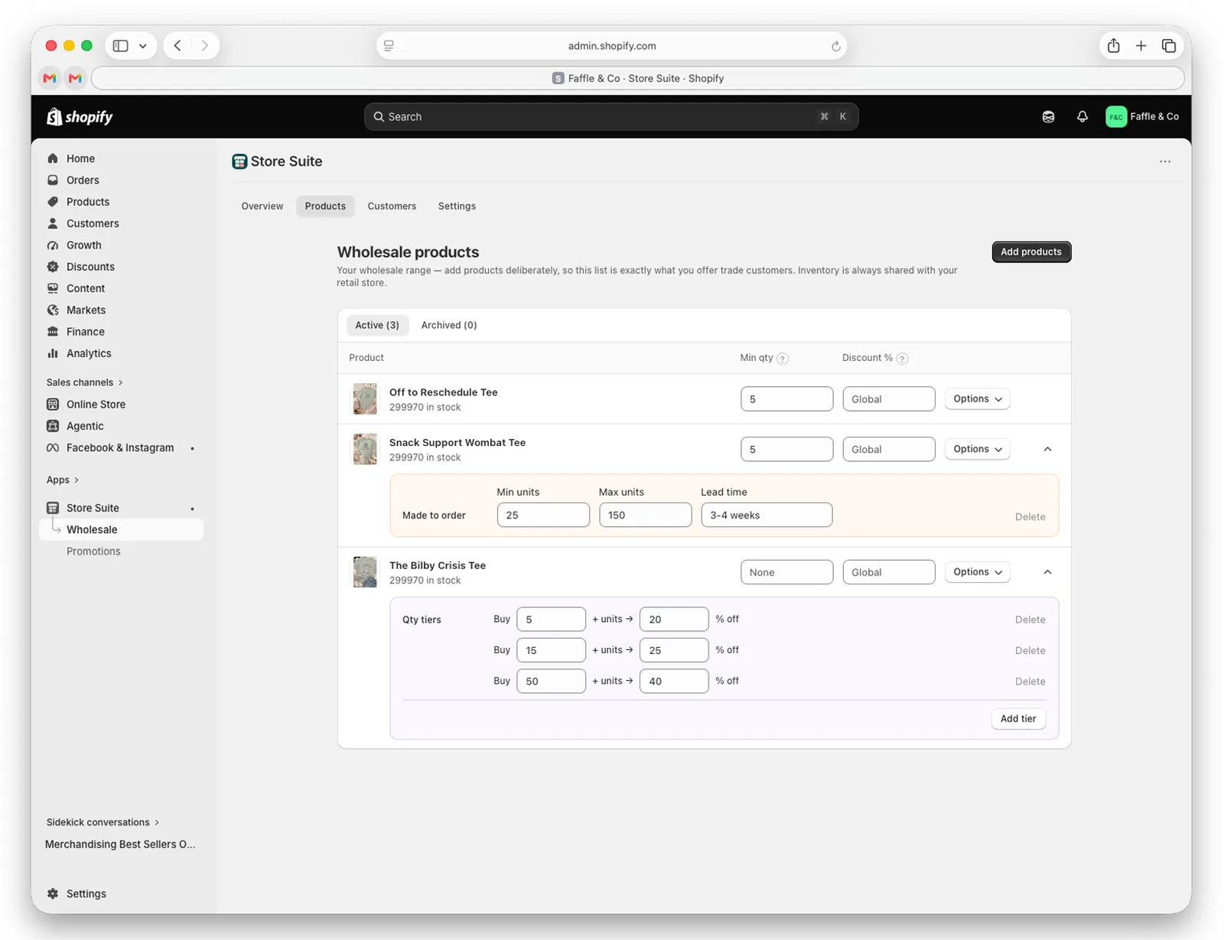Click the Add tier button
The width and height of the screenshot is (1224, 940).
[1017, 719]
